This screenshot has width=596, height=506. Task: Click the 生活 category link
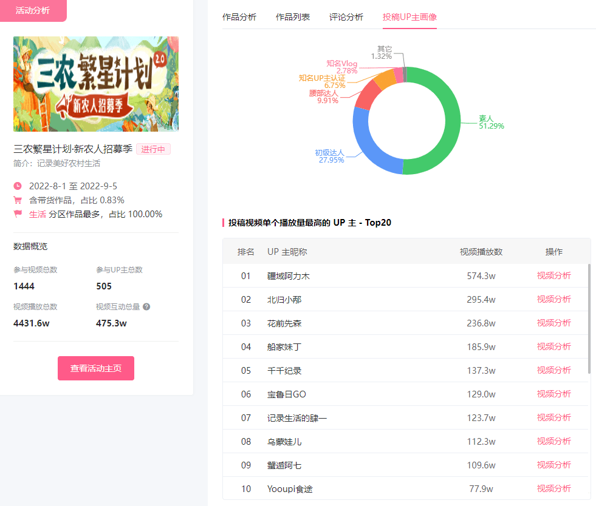pyautogui.click(x=38, y=214)
